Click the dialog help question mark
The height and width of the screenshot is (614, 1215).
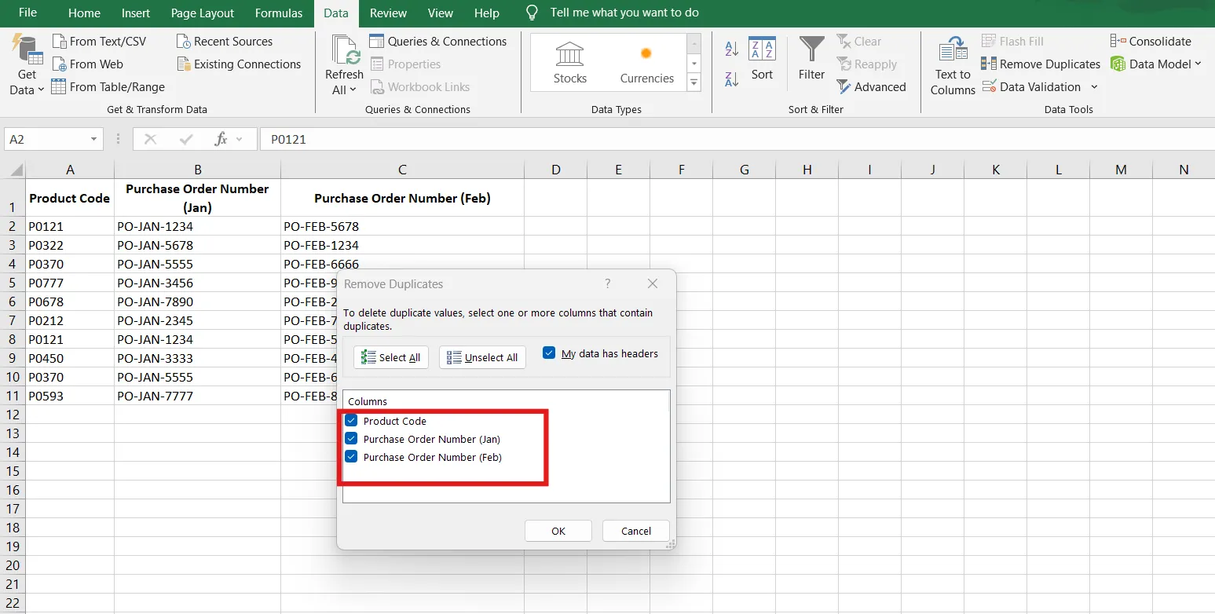pos(607,283)
